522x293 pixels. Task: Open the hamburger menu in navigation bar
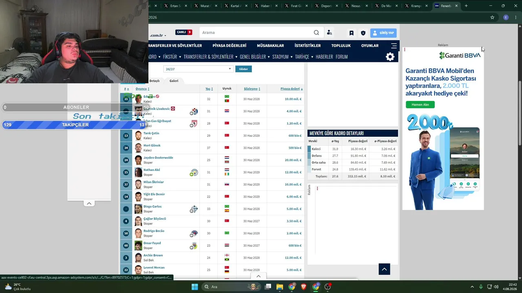[394, 46]
